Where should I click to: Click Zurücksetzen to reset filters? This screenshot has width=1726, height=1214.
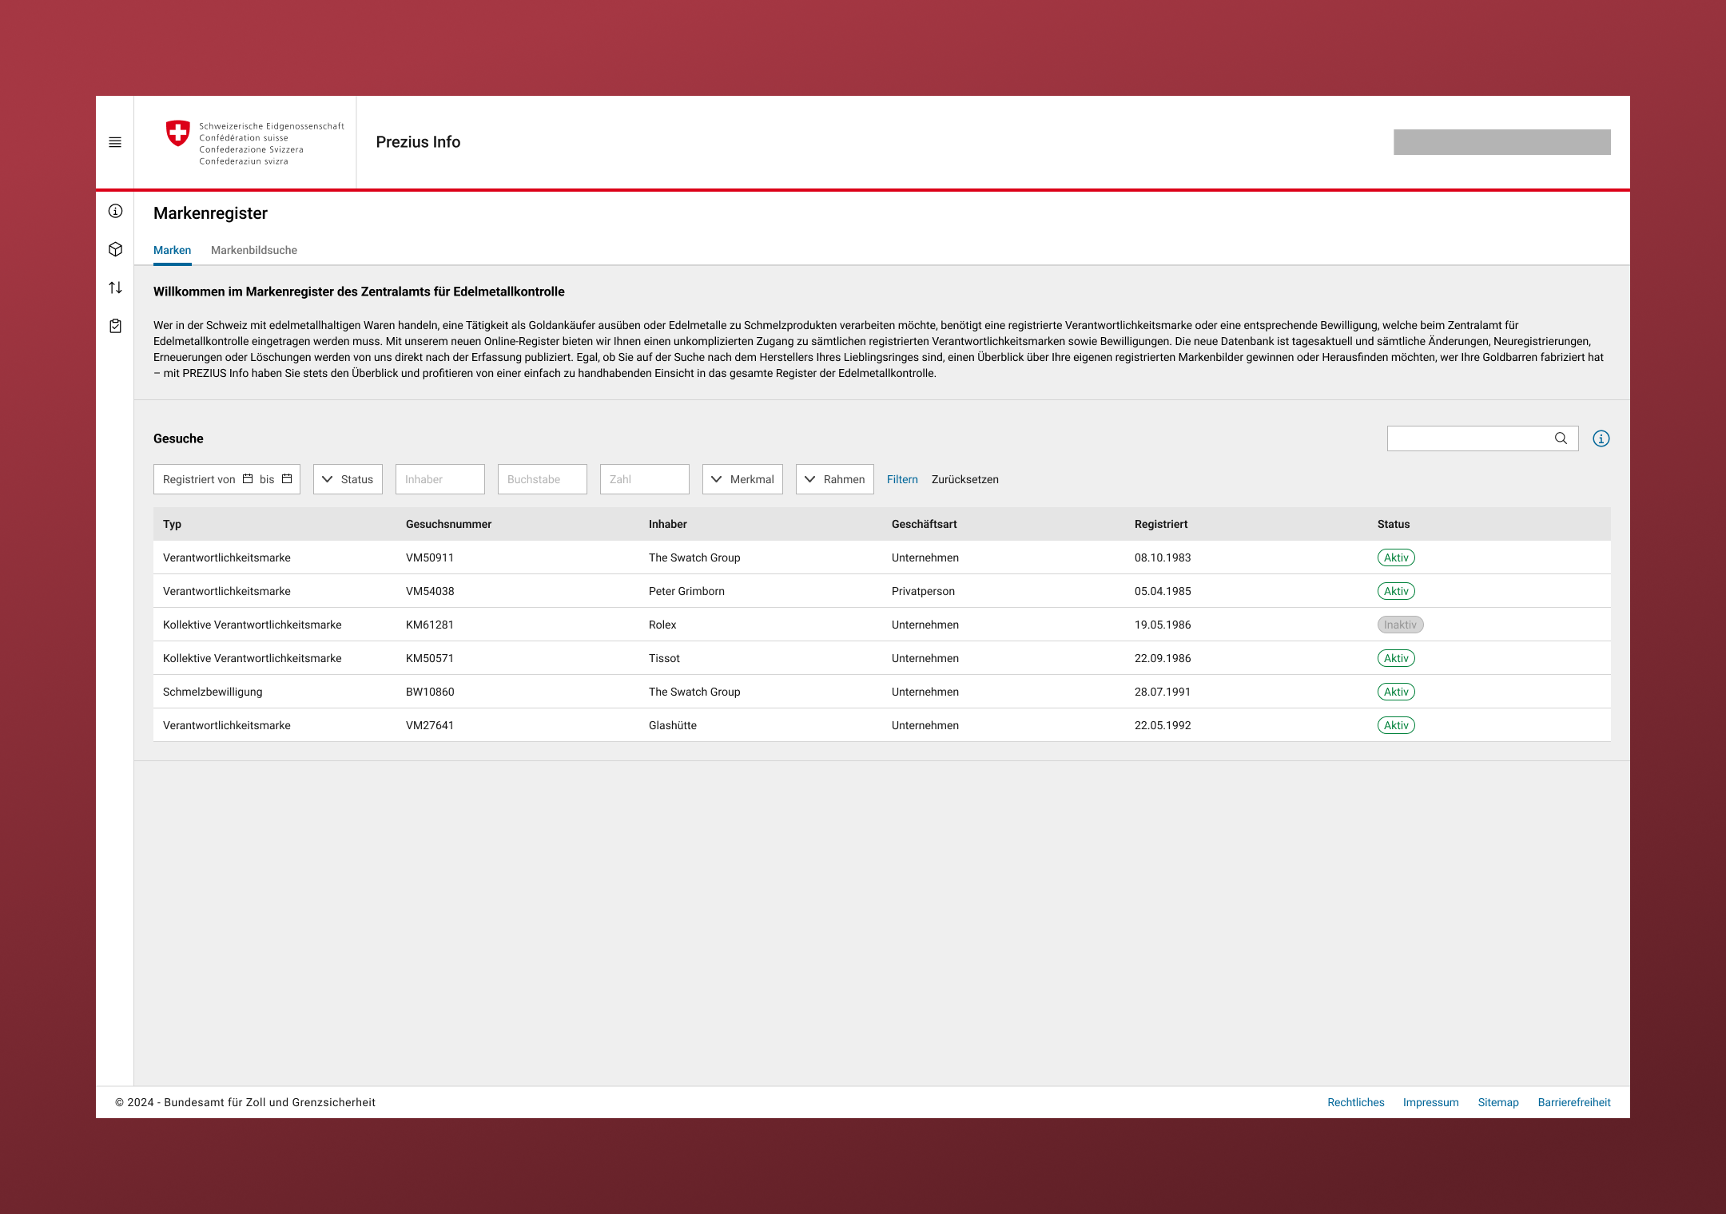(964, 479)
